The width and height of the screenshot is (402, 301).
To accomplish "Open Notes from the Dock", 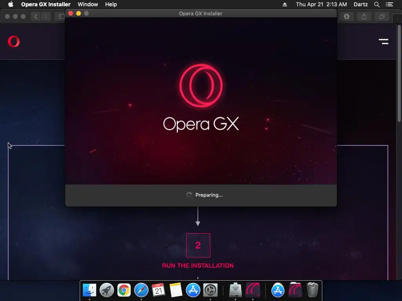I will point(175,290).
